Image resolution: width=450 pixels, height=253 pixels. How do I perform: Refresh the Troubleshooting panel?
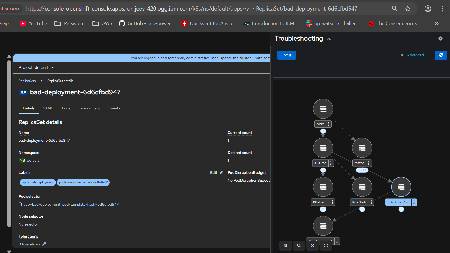point(441,55)
